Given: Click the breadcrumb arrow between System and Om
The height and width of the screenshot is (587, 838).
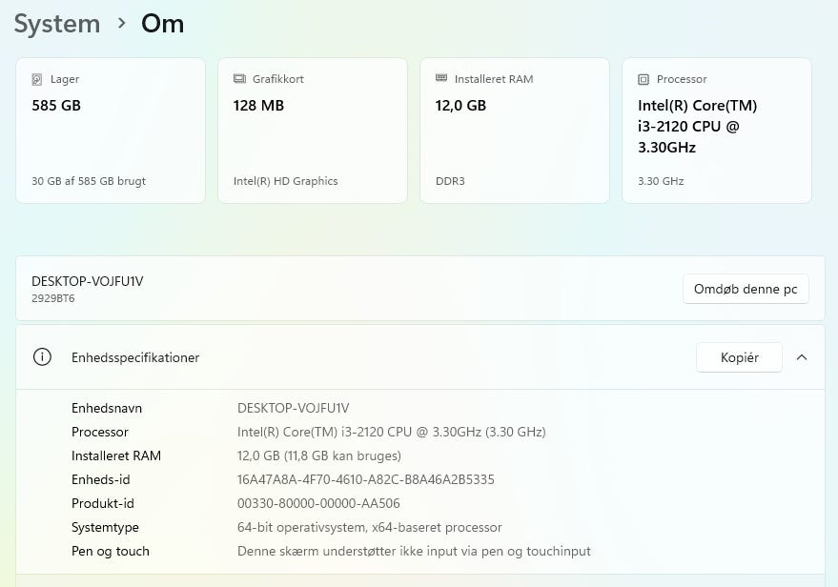Looking at the screenshot, I should [x=121, y=23].
